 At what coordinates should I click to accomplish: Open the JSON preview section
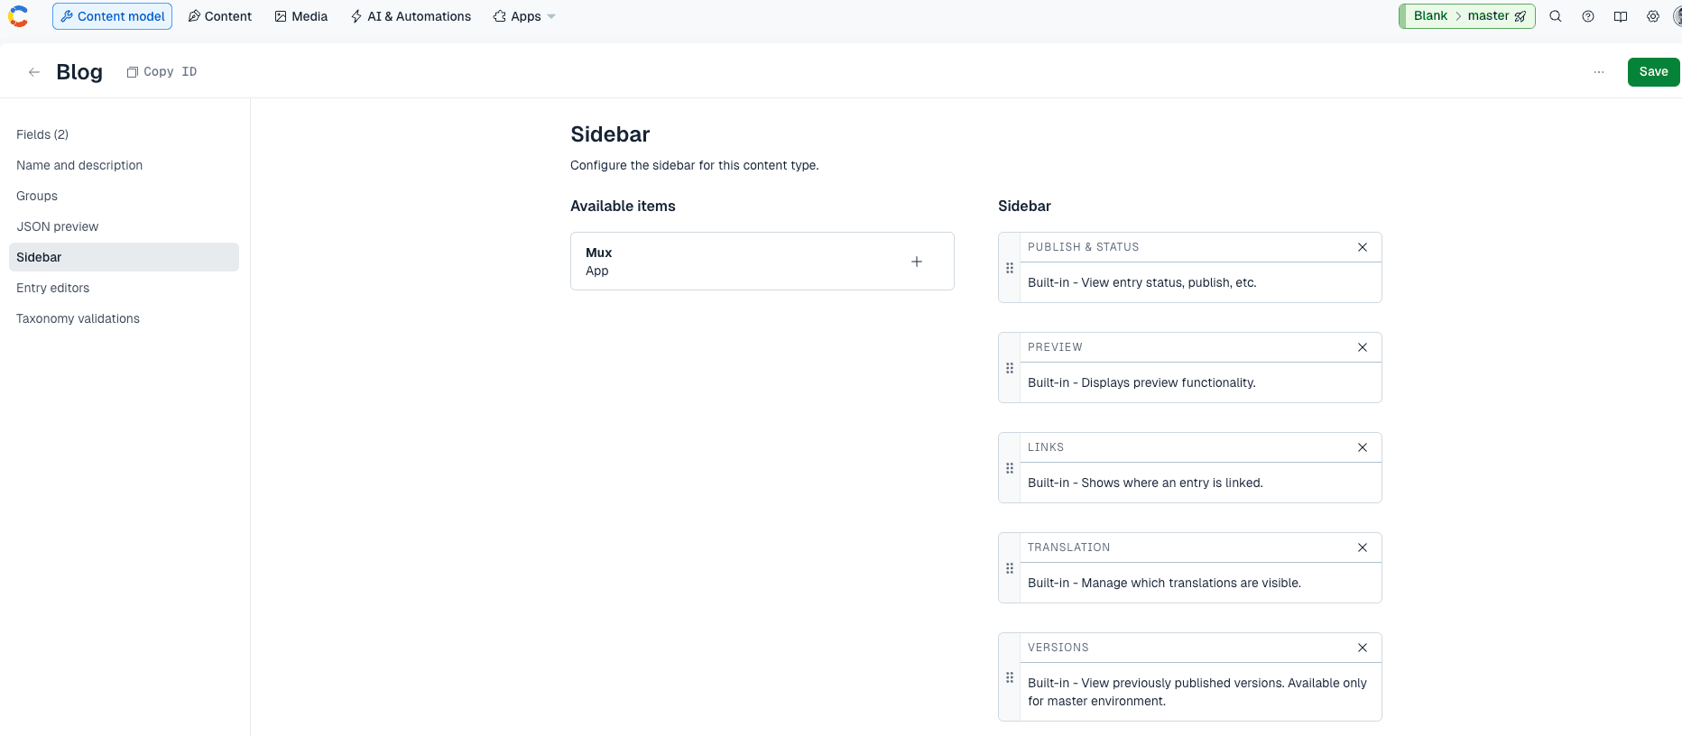click(58, 226)
